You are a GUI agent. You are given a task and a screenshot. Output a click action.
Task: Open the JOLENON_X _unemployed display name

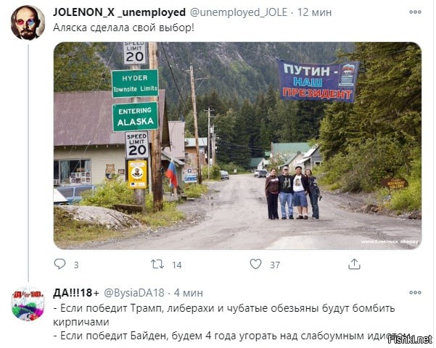pos(119,12)
